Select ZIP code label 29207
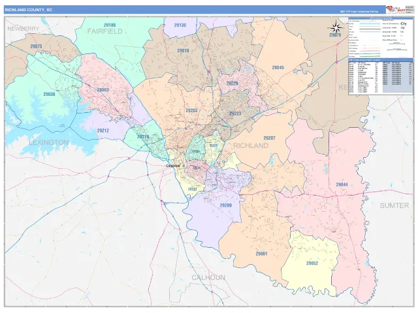 [x=269, y=138]
